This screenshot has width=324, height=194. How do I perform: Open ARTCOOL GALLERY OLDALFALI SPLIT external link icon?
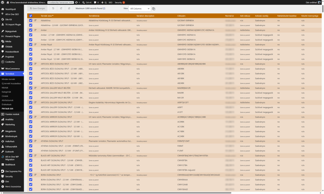(35, 103)
